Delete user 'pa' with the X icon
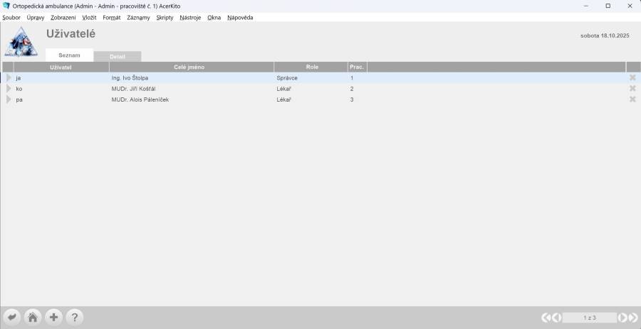641x329 pixels. tap(632, 99)
